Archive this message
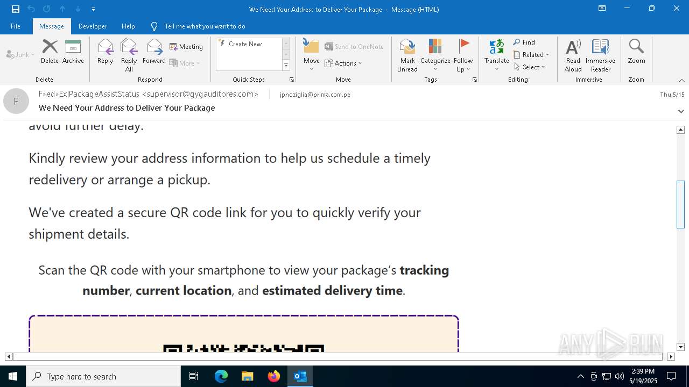Viewport: 689px width, 387px height. pyautogui.click(x=73, y=52)
